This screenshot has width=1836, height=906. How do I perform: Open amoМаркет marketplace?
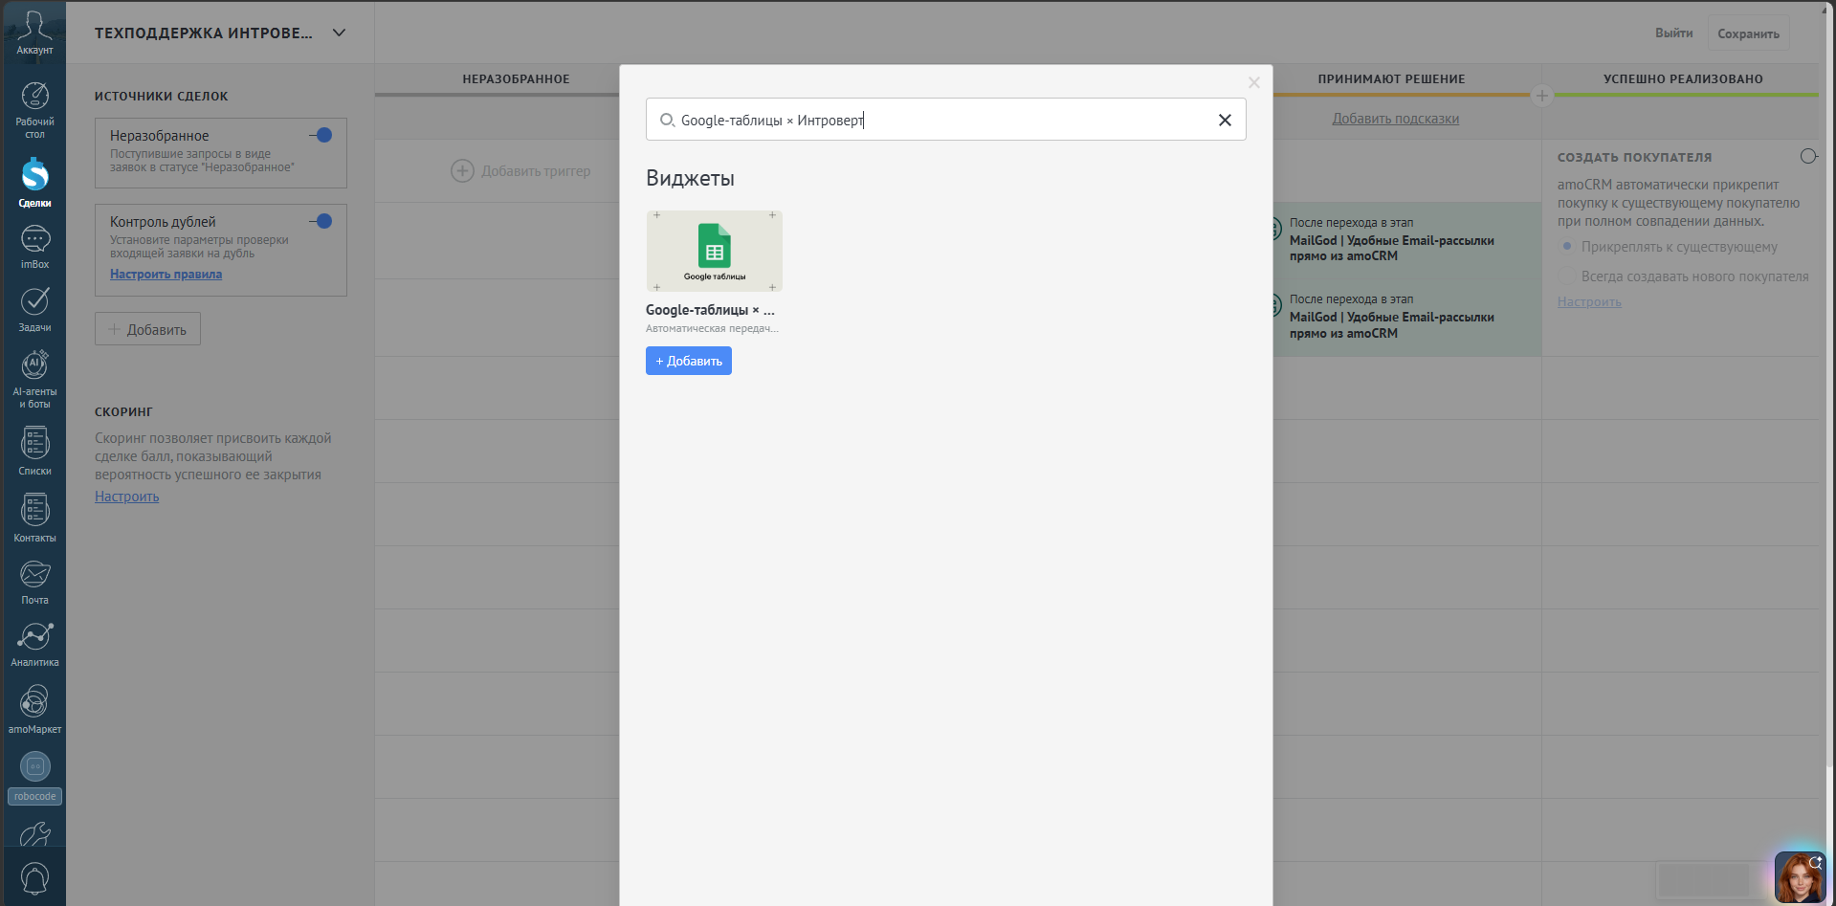34,709
